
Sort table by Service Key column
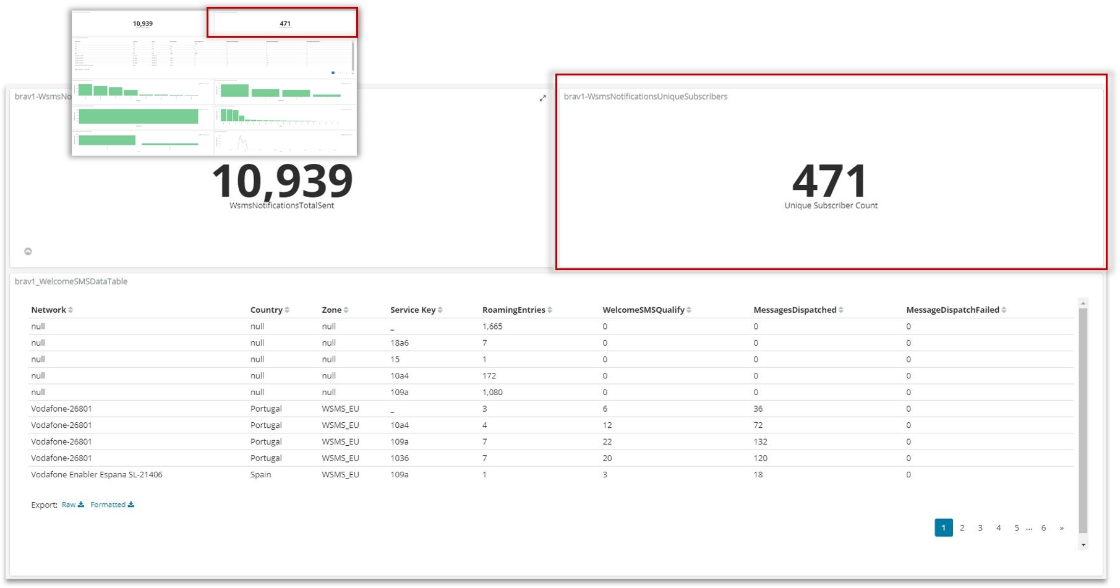coord(440,310)
